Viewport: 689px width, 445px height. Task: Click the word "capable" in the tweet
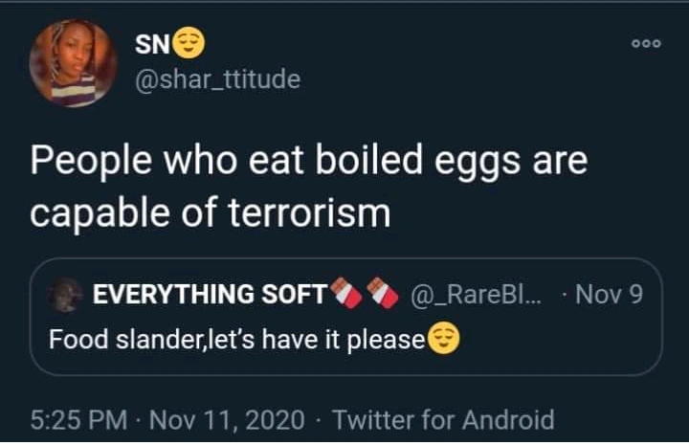click(96, 212)
